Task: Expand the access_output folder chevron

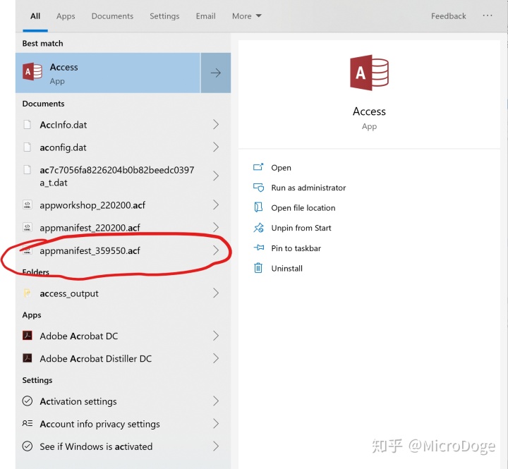Action: click(216, 293)
